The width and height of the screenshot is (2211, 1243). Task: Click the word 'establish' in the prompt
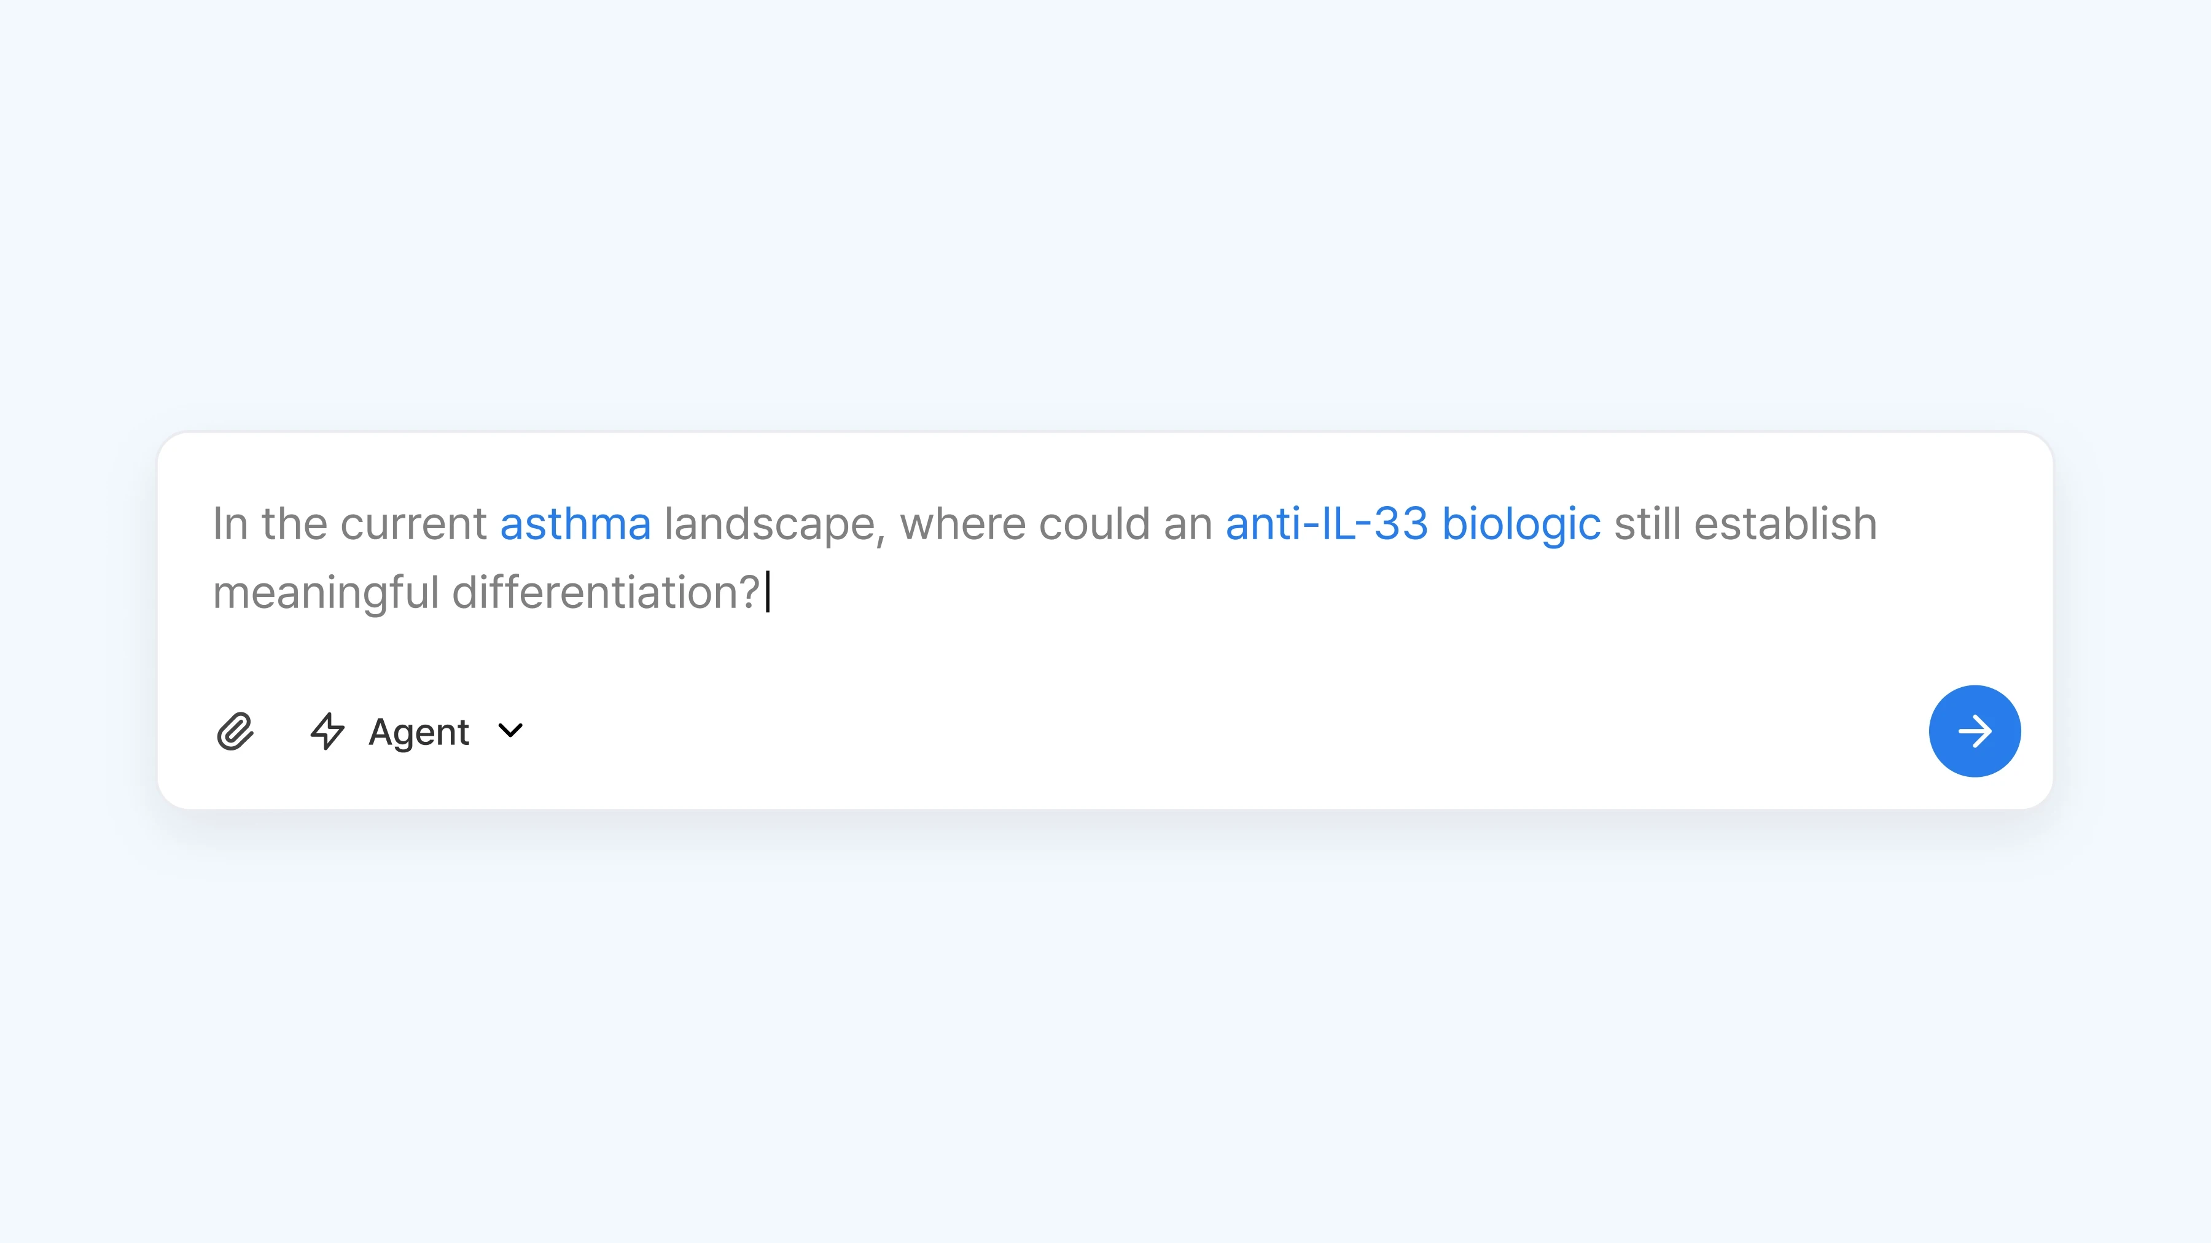[x=1785, y=524]
